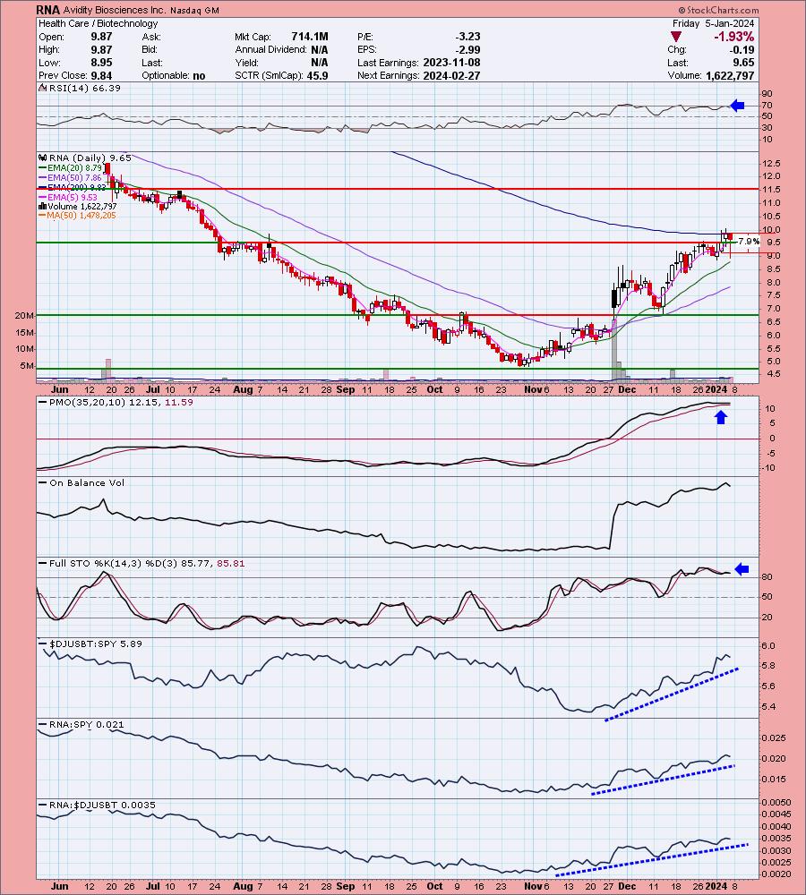Click the 7.9% stop annotation on price chart
The height and width of the screenshot is (895, 806).
[x=749, y=242]
